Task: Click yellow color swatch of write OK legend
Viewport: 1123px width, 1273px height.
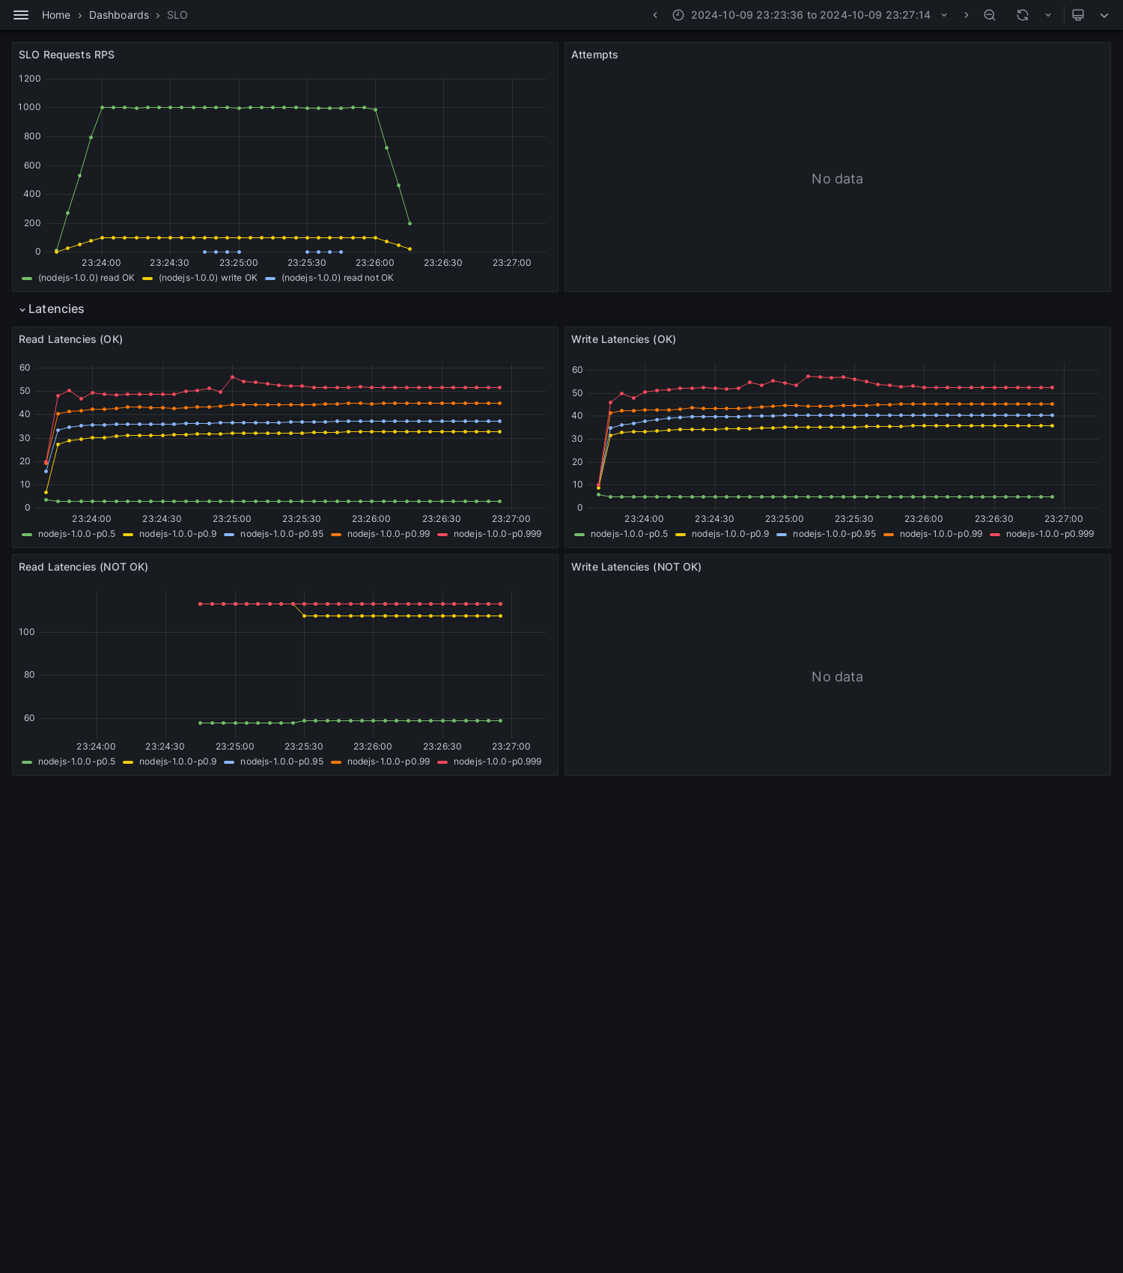Action: pos(147,279)
